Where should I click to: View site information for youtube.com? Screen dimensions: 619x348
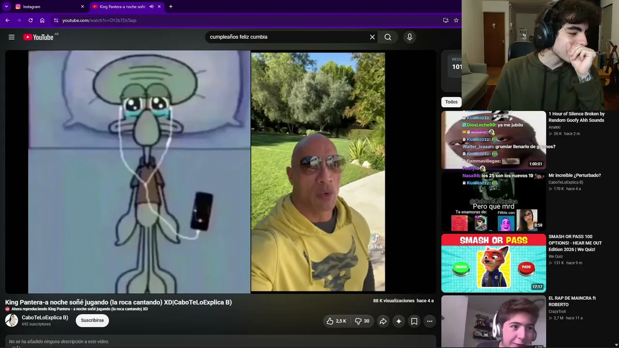56,20
